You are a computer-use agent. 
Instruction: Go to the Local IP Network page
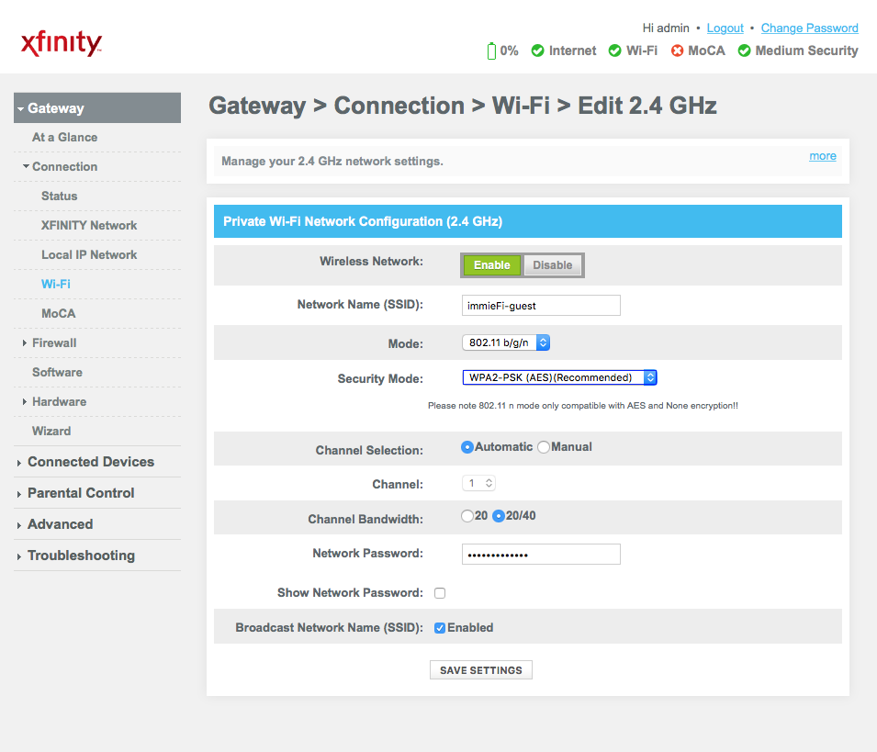pos(89,254)
